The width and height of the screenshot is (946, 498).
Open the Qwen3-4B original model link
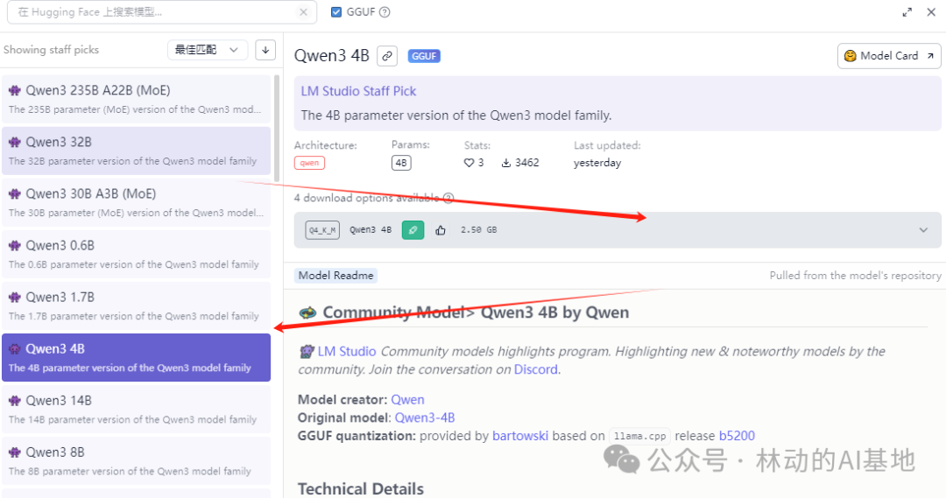[425, 417]
